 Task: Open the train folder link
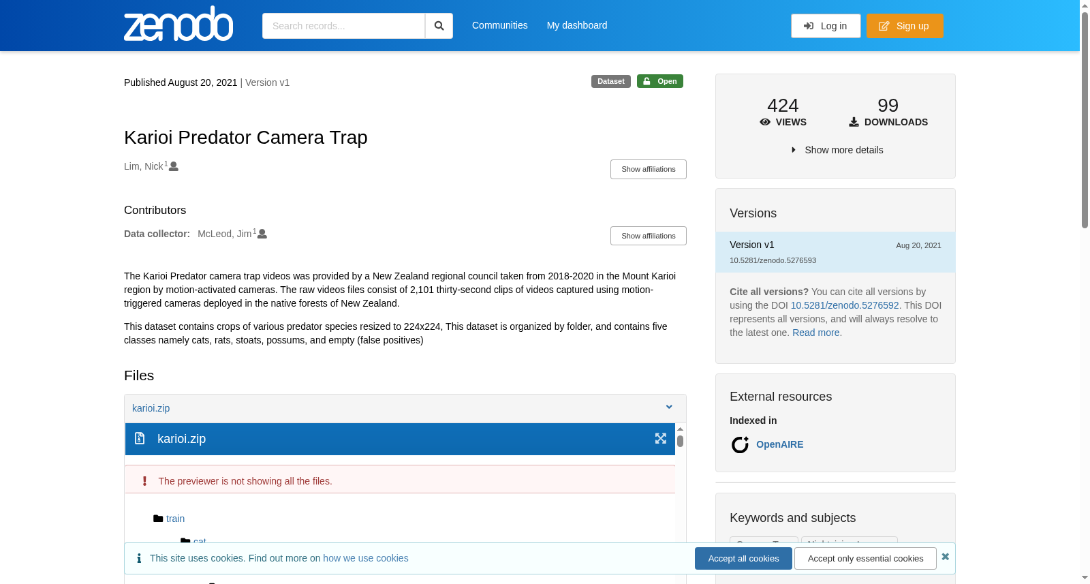pyautogui.click(x=175, y=519)
